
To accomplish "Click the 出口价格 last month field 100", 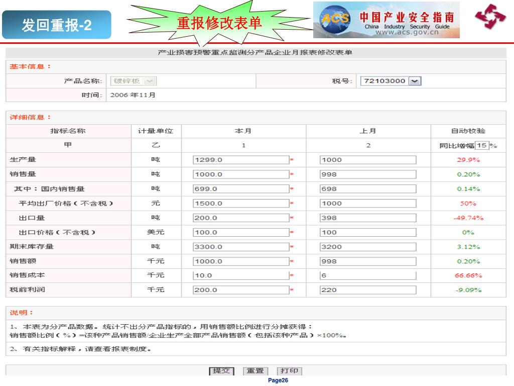I will (x=367, y=233).
